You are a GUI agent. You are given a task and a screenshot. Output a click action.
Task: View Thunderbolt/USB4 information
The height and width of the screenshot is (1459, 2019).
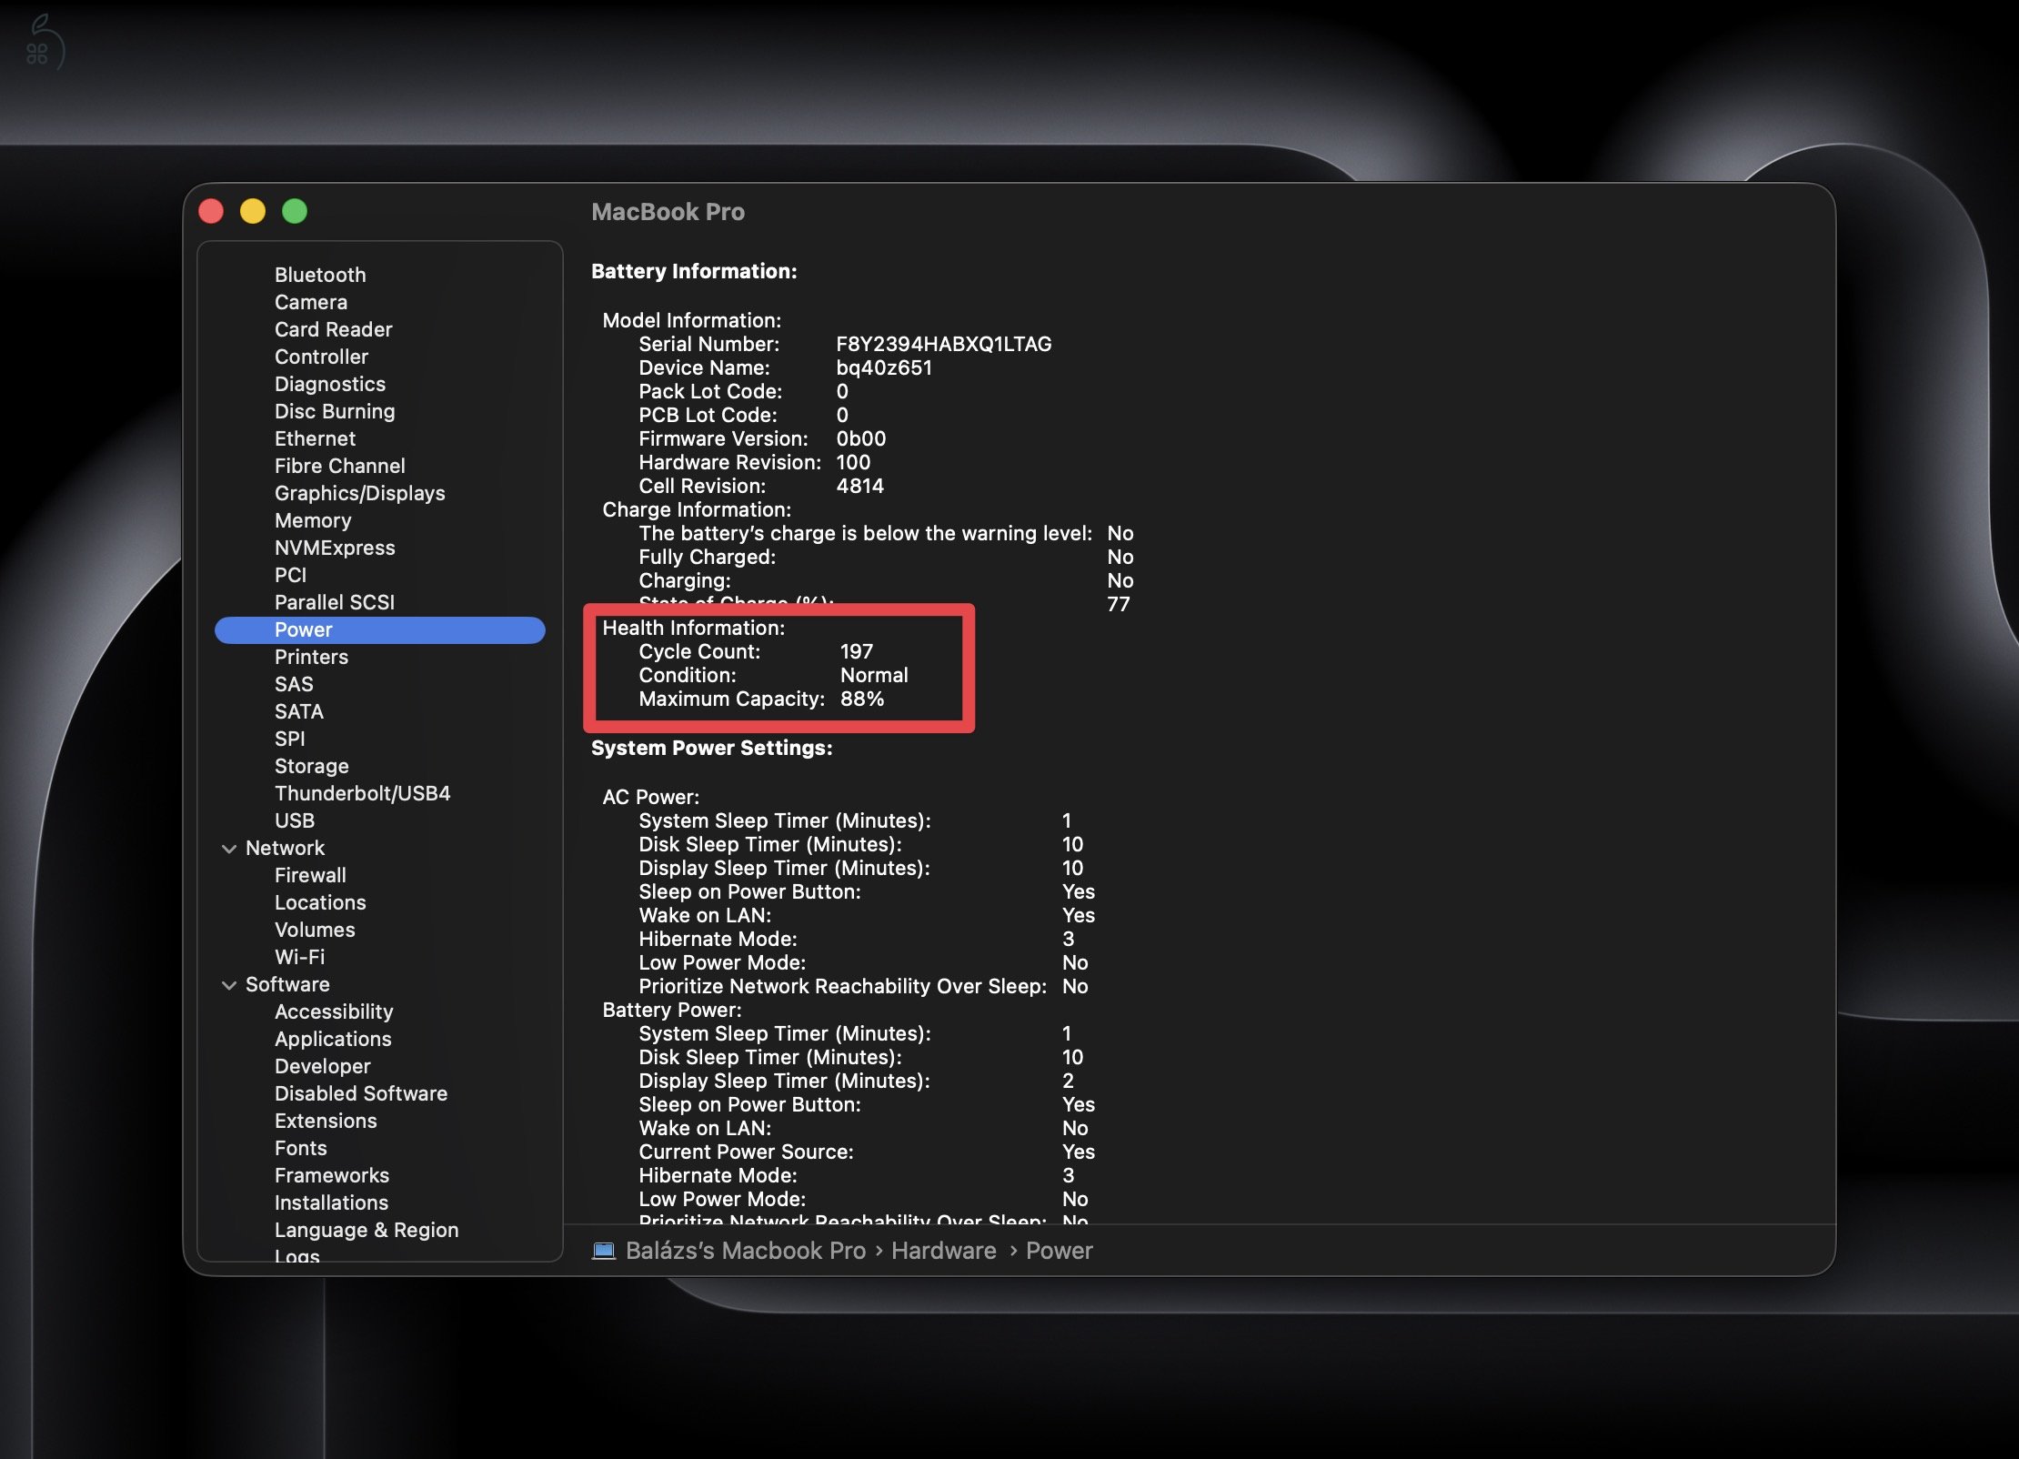(365, 793)
